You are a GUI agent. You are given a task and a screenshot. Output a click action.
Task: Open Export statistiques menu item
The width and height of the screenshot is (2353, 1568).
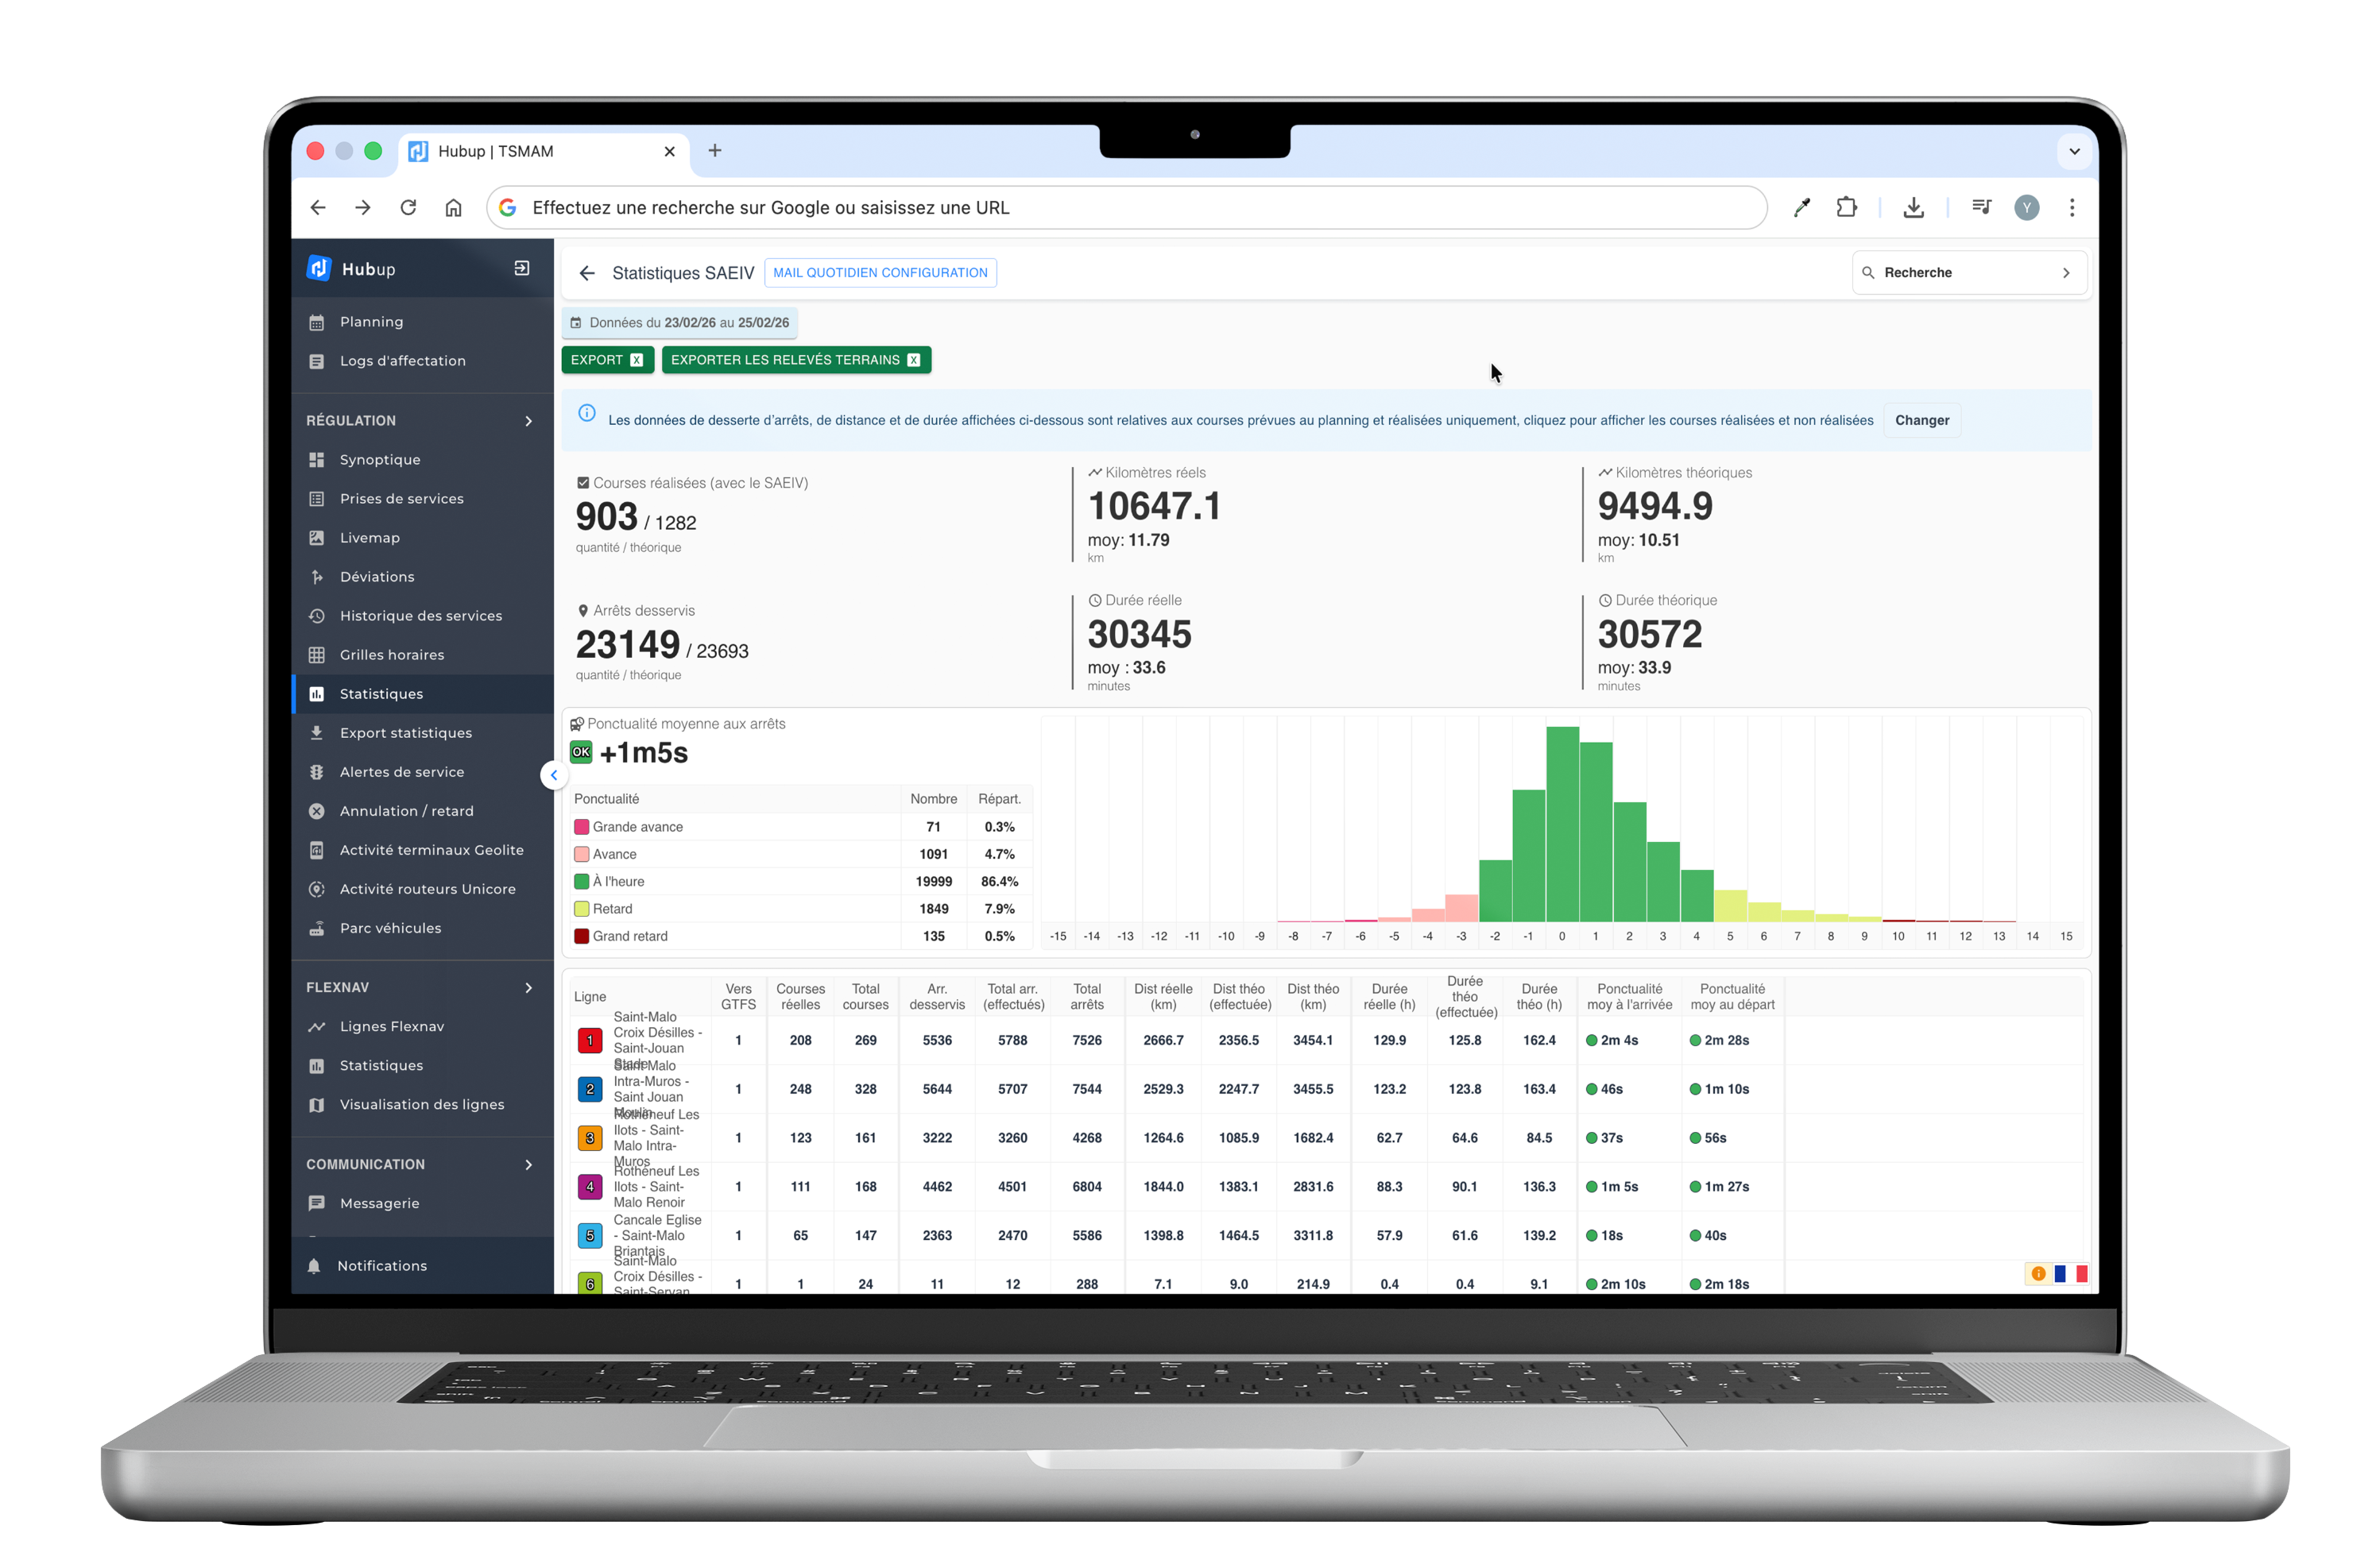pos(405,733)
